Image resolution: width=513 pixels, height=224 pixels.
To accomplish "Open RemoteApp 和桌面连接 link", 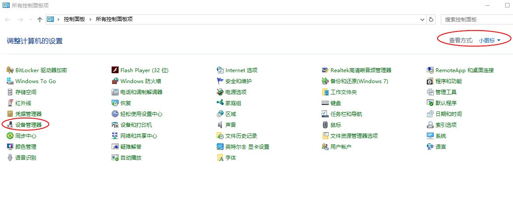I will pyautogui.click(x=464, y=70).
